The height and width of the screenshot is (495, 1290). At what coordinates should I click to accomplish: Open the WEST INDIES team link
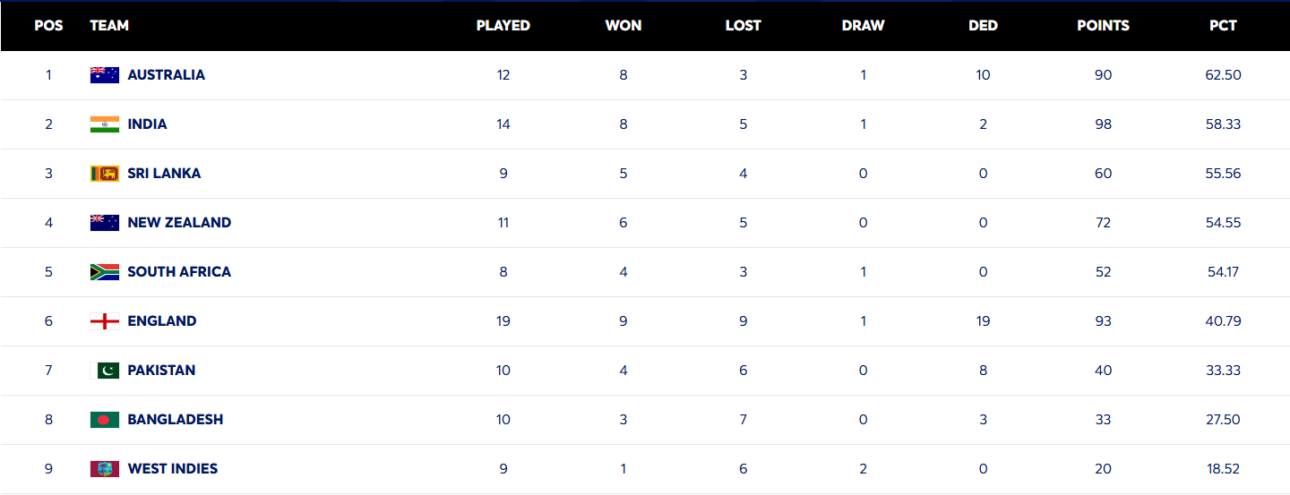(173, 469)
